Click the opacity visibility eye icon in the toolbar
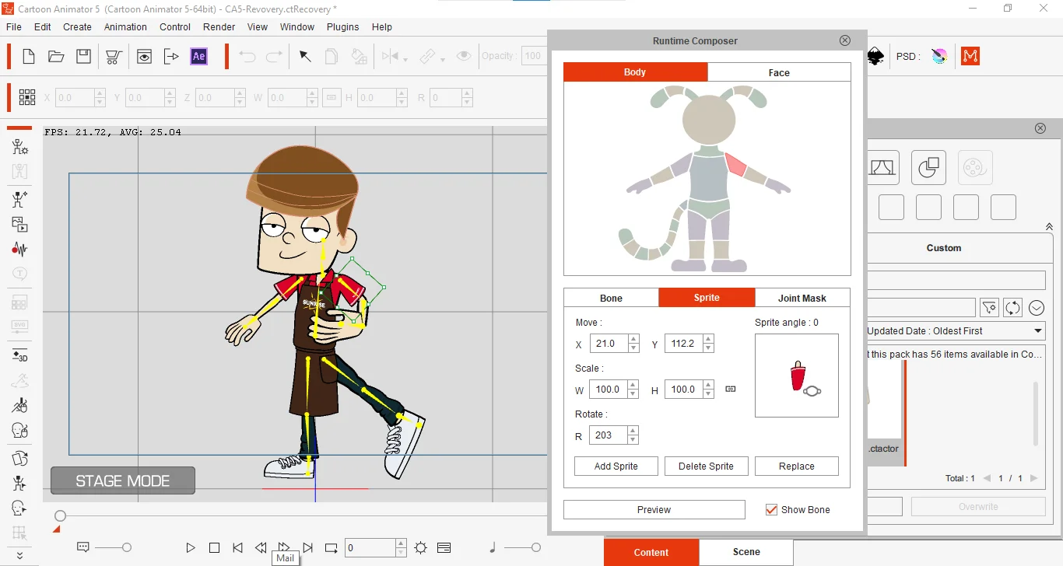1063x566 pixels. click(x=465, y=56)
